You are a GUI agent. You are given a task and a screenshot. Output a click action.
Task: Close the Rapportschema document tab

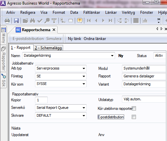point(54,30)
